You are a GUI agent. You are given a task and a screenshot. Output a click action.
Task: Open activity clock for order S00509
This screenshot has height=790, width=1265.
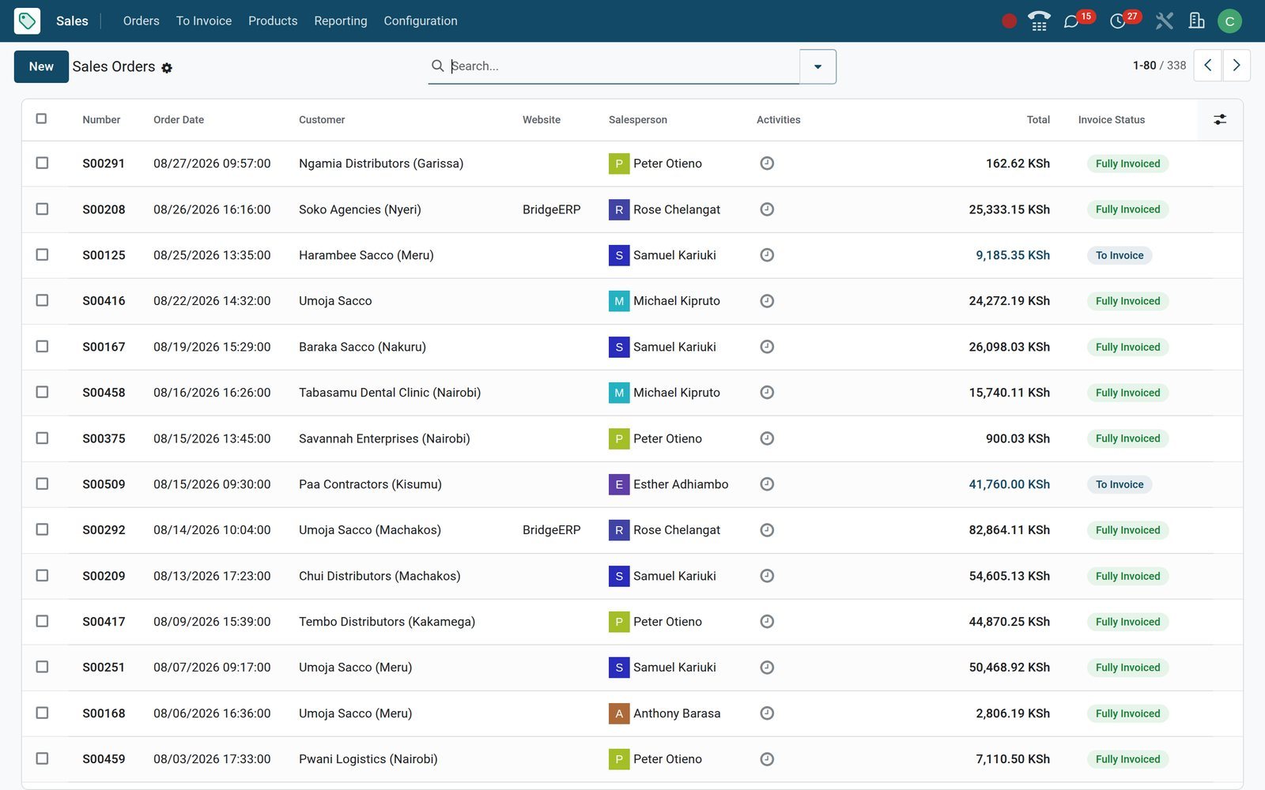pos(767,484)
